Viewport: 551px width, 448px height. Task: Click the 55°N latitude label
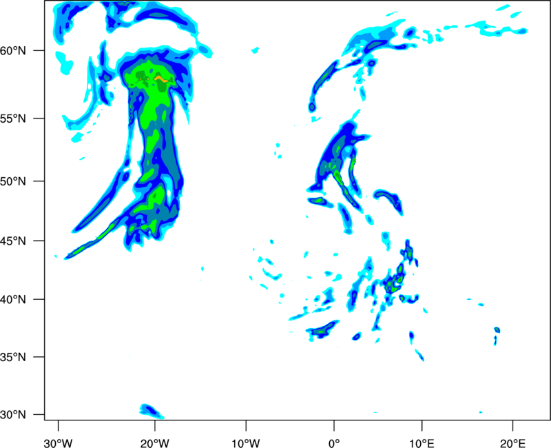[x=13, y=119]
